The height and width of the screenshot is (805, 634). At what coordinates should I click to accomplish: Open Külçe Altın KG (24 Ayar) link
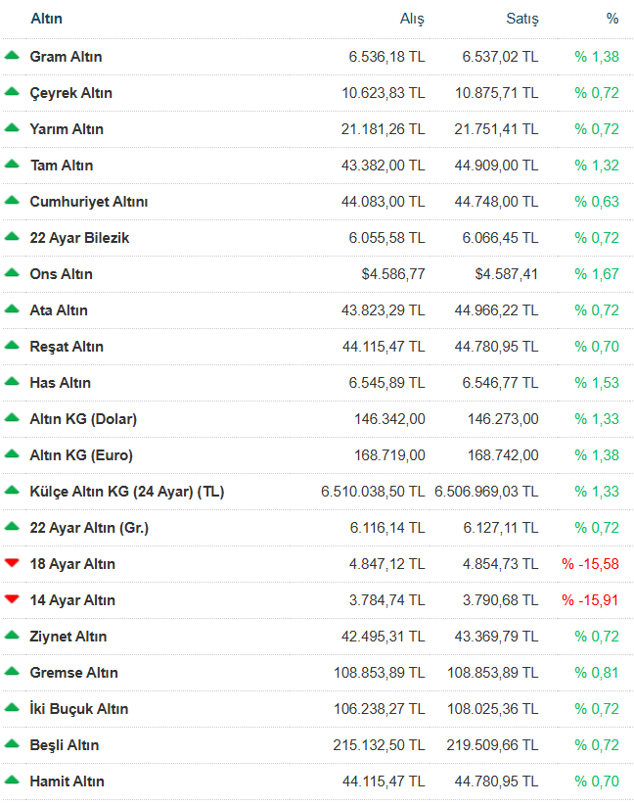(x=127, y=492)
